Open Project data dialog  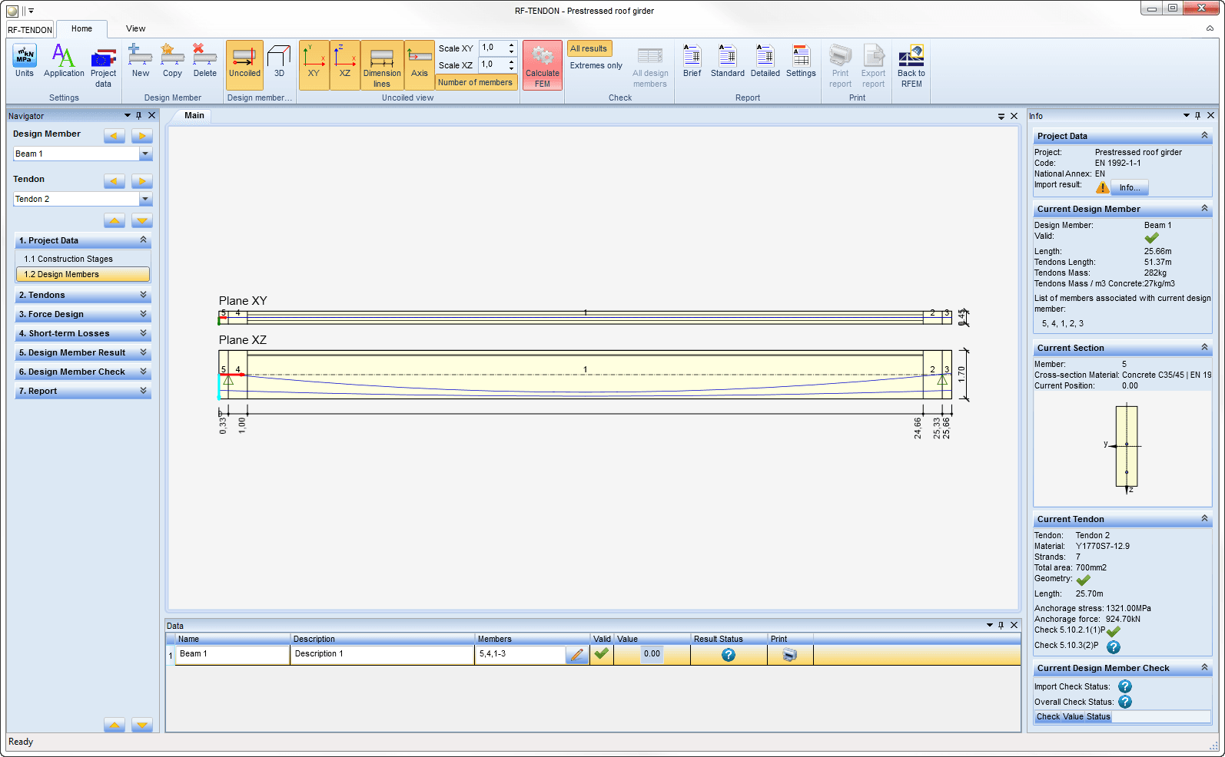tap(104, 66)
